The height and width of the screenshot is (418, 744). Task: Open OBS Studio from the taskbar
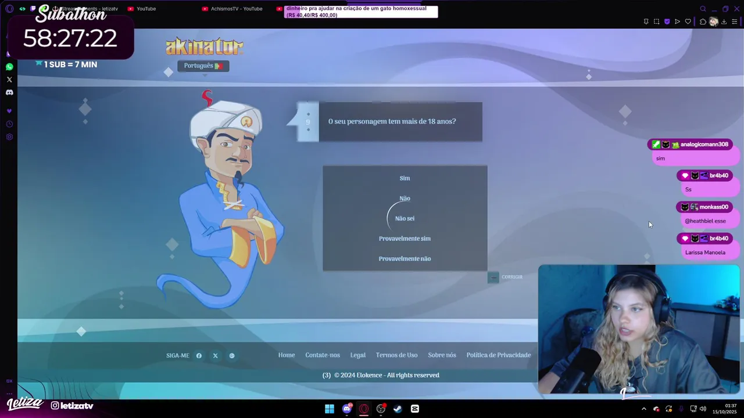[x=381, y=409]
